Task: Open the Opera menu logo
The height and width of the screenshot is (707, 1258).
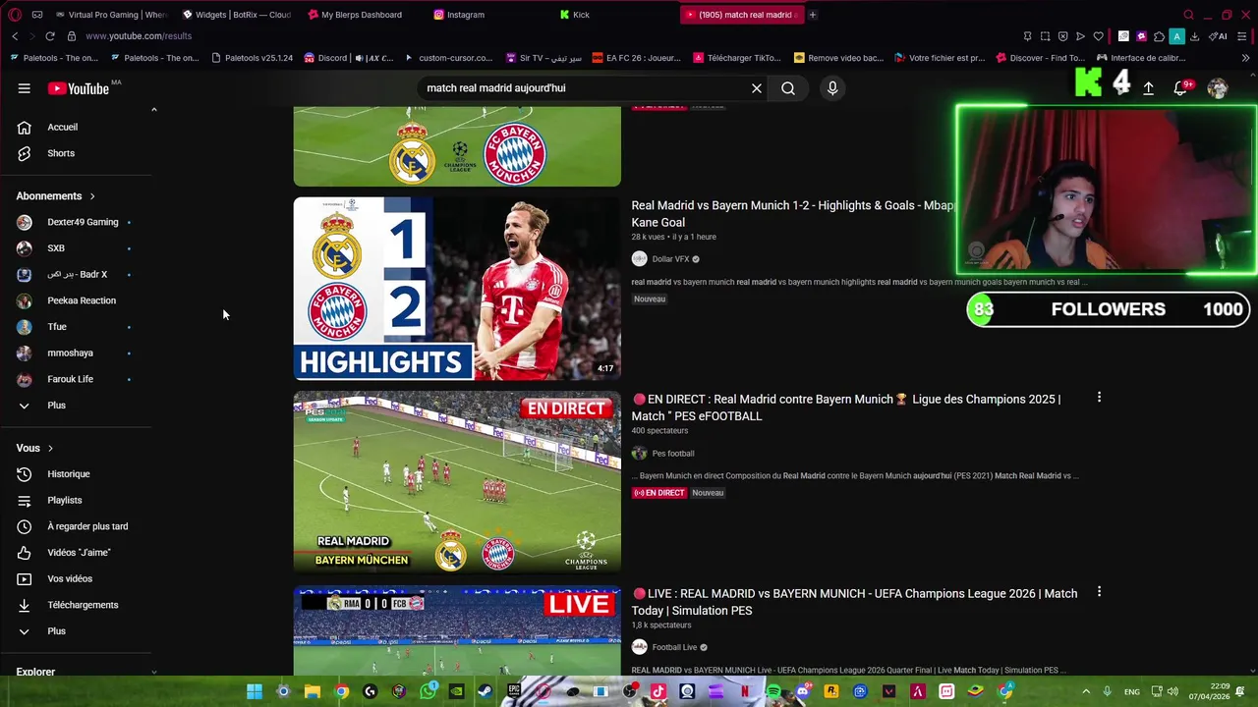Action: click(x=15, y=15)
